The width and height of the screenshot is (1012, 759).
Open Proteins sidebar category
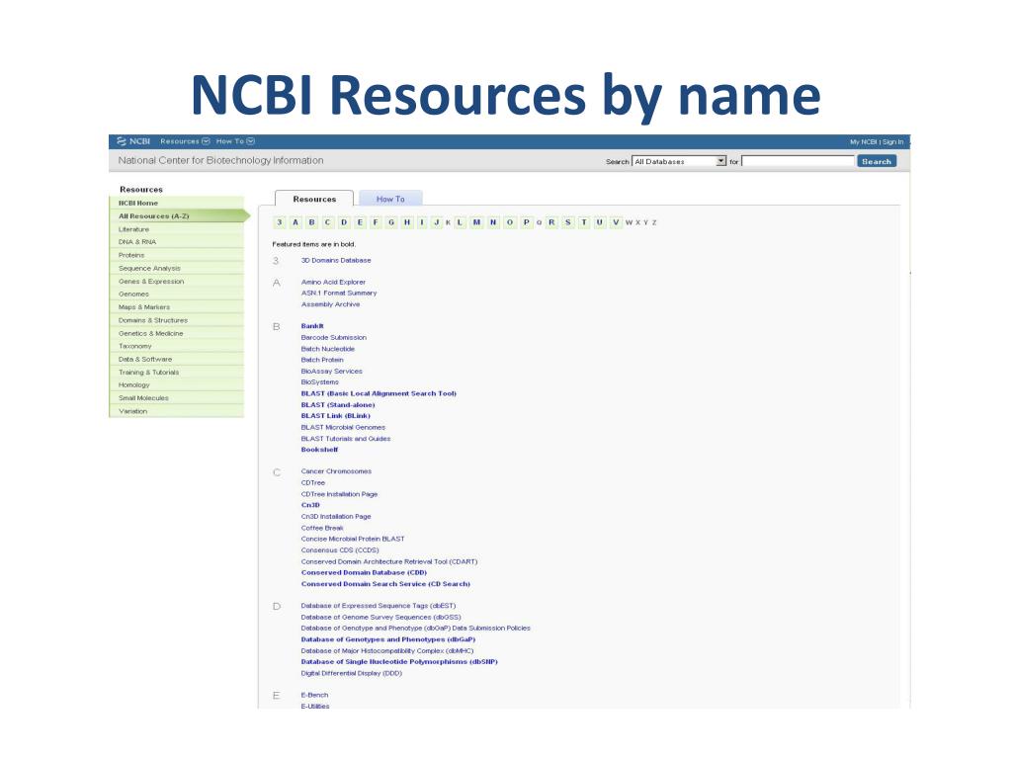pyautogui.click(x=177, y=255)
